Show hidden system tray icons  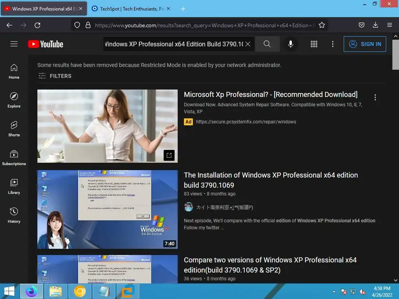click(334, 292)
